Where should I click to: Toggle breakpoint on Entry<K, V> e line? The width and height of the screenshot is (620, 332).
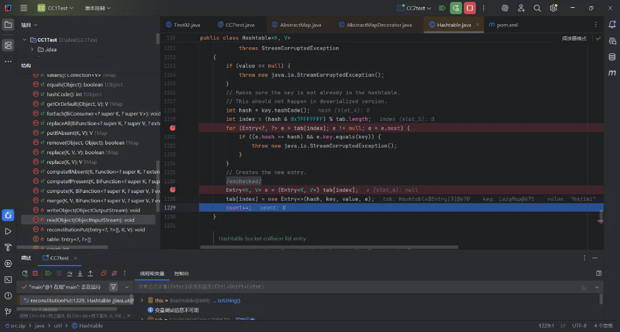click(173, 190)
